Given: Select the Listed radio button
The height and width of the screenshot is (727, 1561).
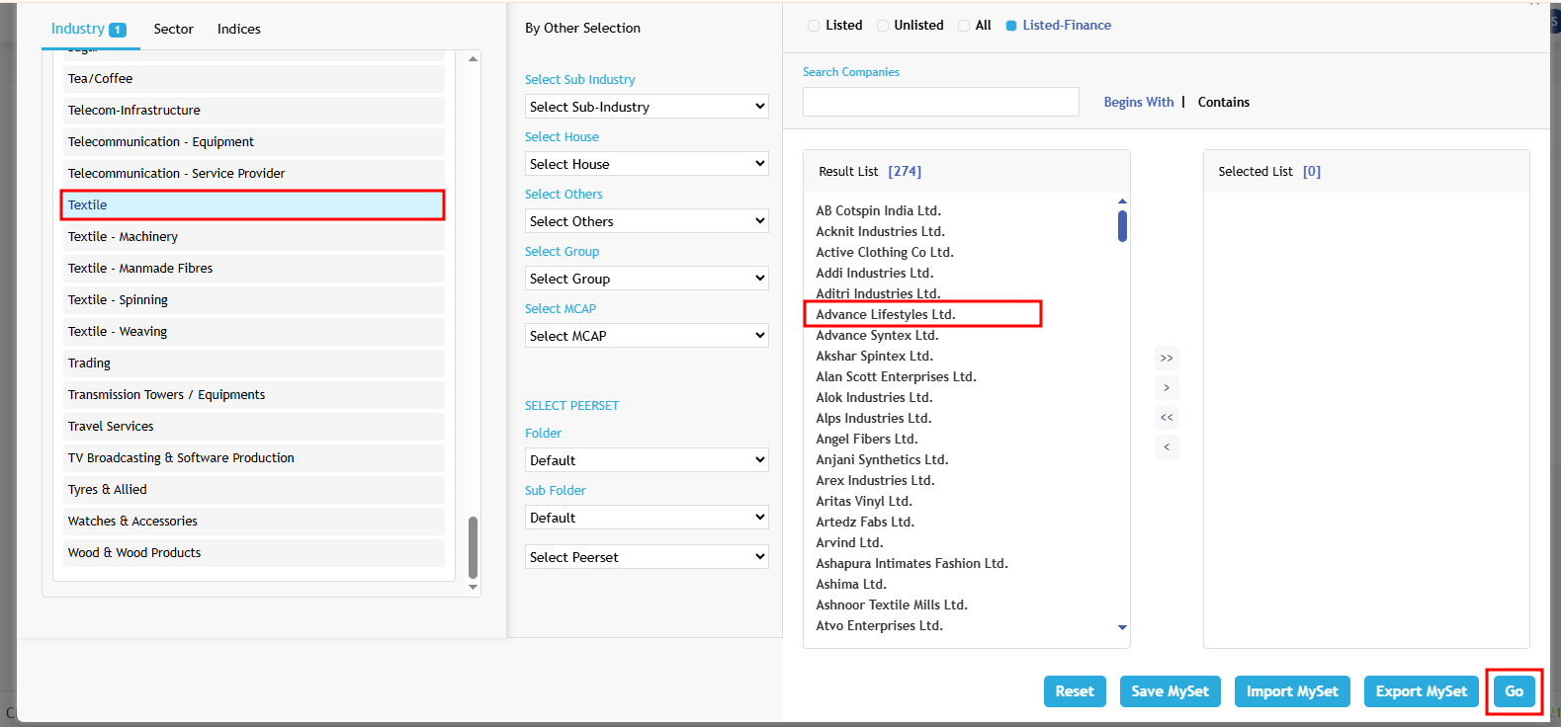Looking at the screenshot, I should 814,26.
